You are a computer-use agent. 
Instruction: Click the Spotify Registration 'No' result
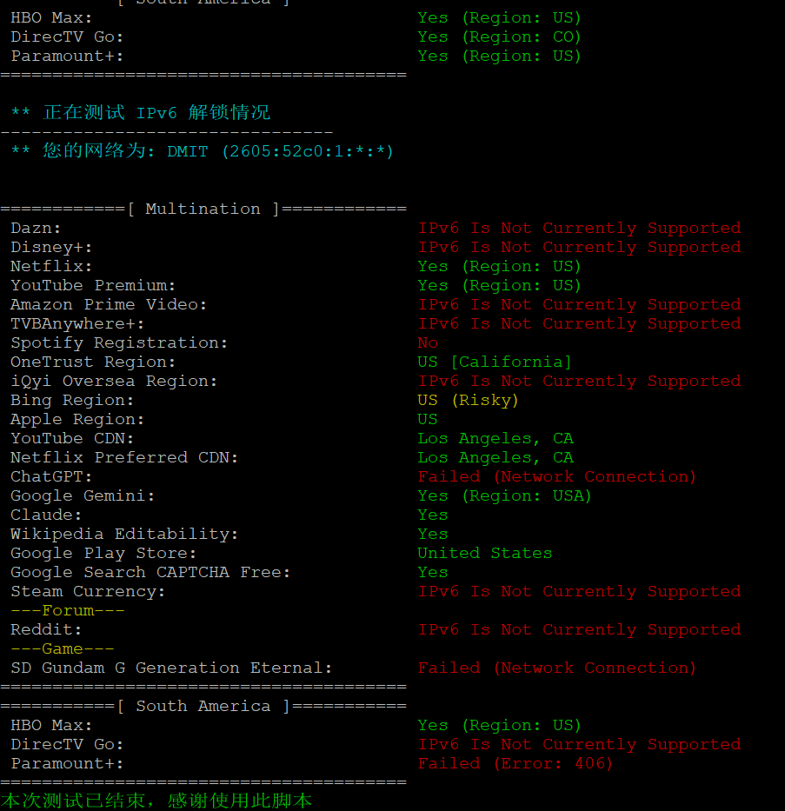pyautogui.click(x=428, y=342)
